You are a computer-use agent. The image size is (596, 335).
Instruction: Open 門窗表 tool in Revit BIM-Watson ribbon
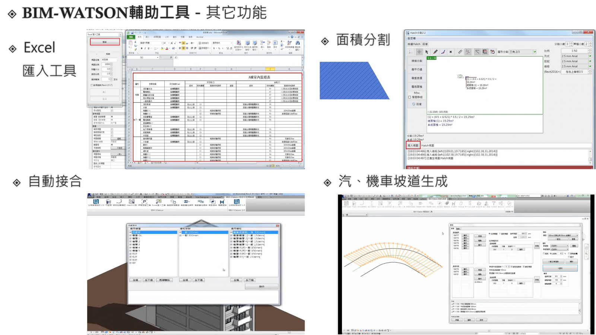pos(108,202)
